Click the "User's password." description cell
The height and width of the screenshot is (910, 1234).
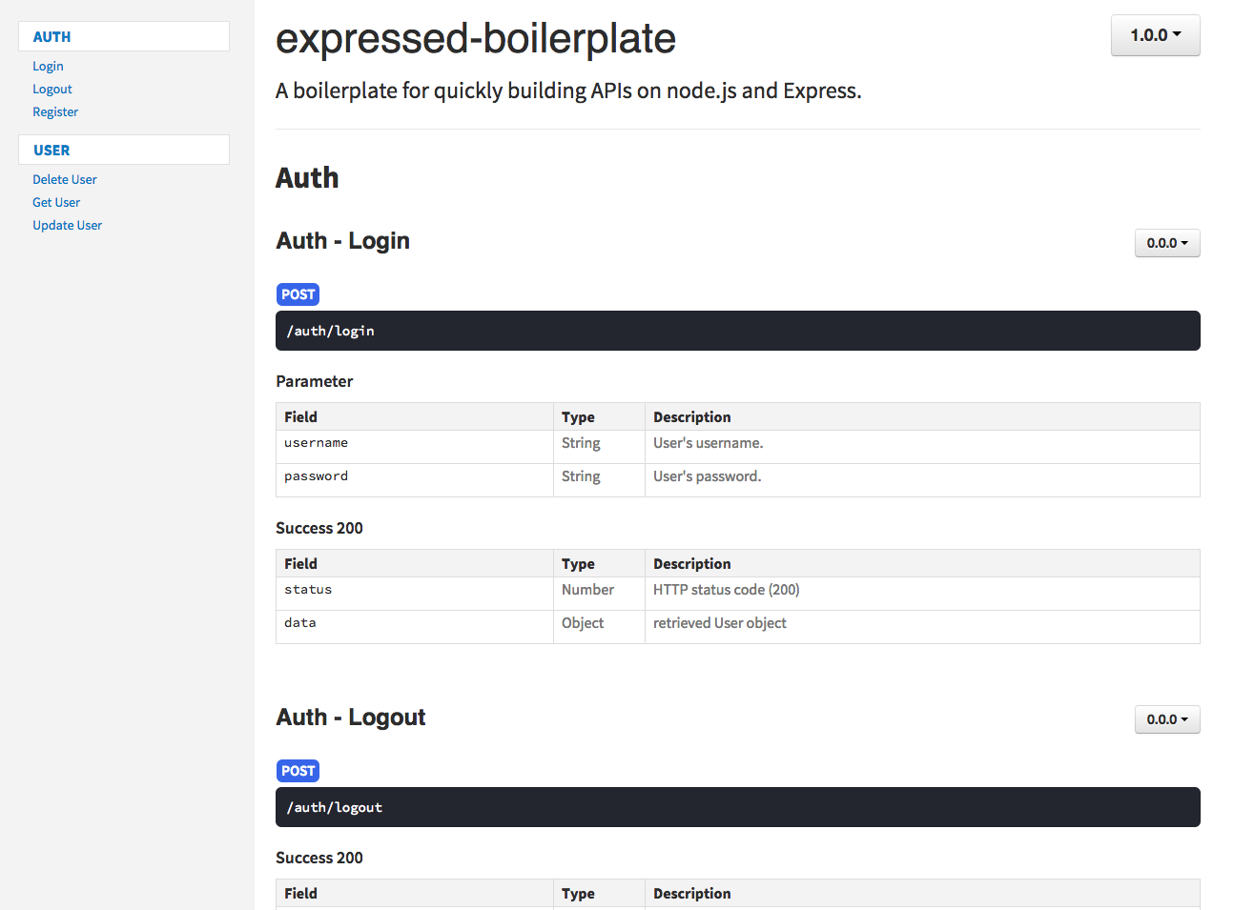[x=922, y=480]
